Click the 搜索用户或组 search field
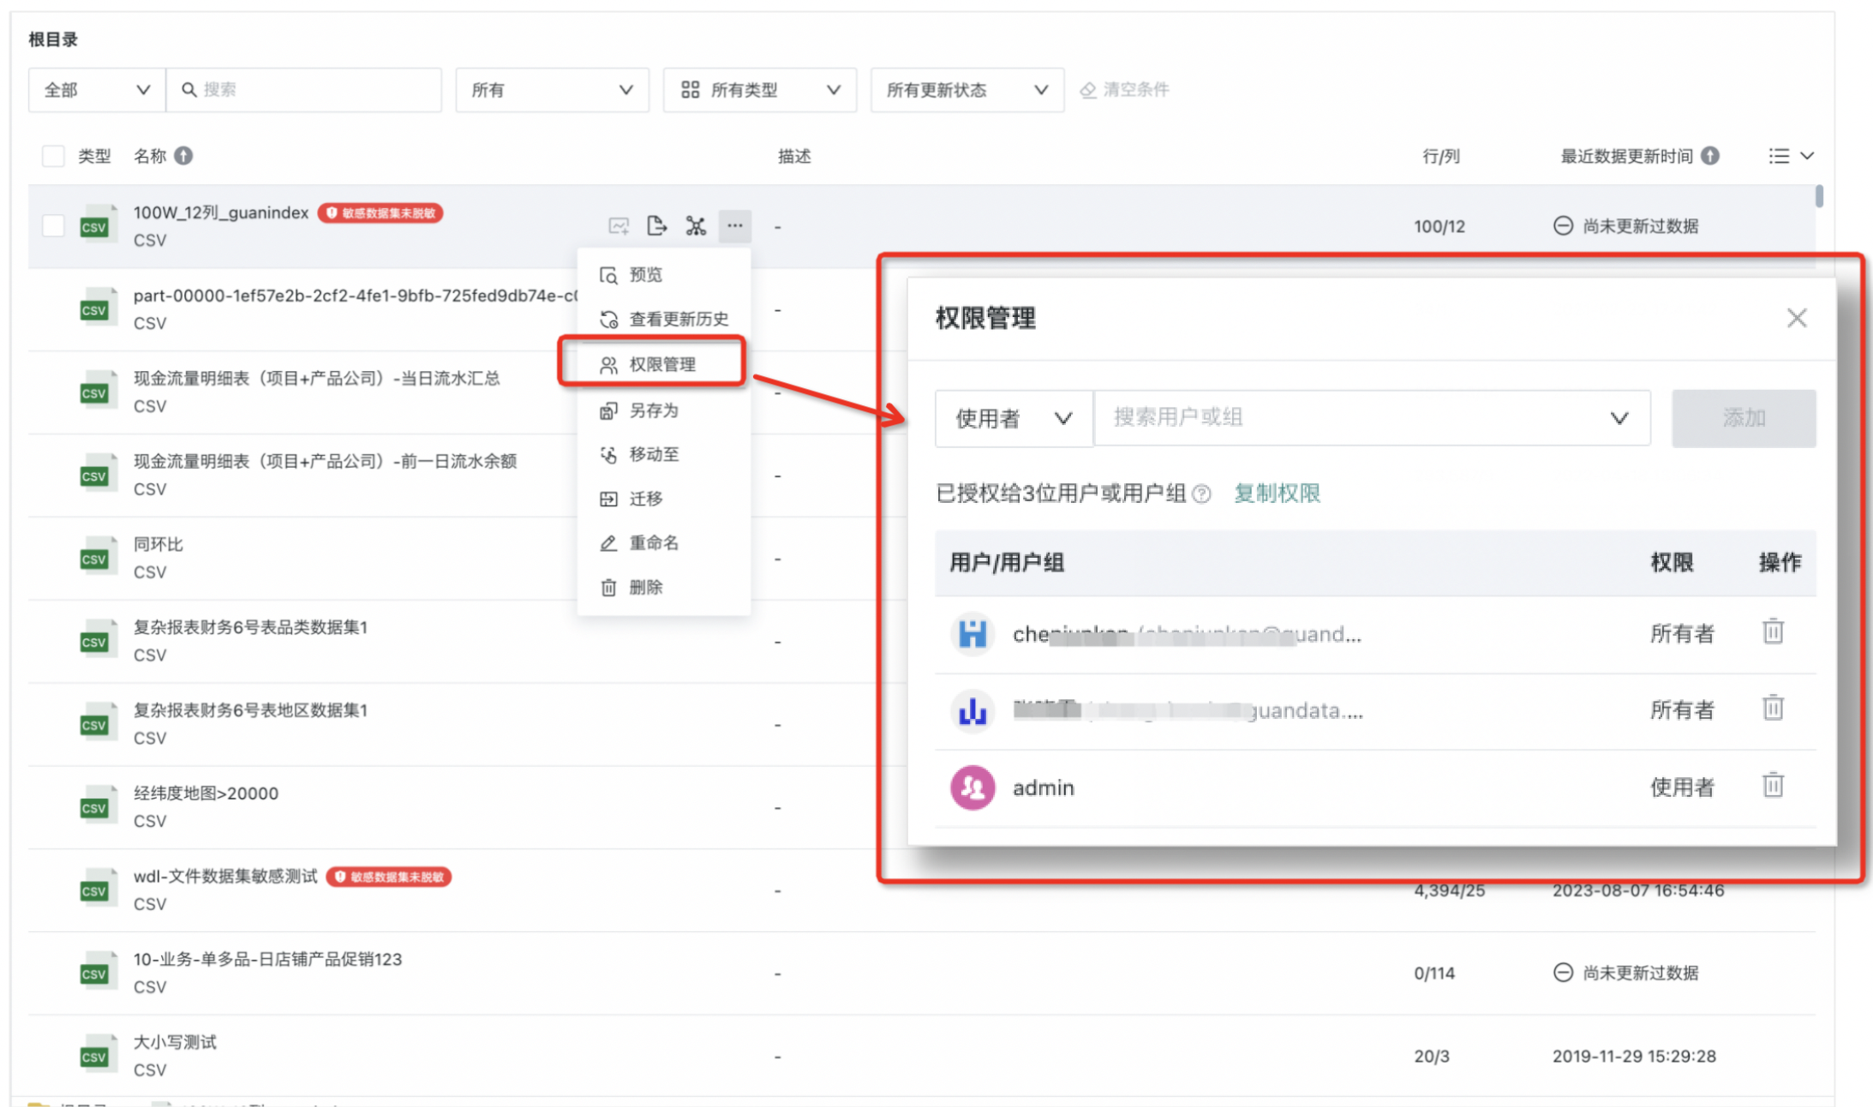 (1354, 418)
